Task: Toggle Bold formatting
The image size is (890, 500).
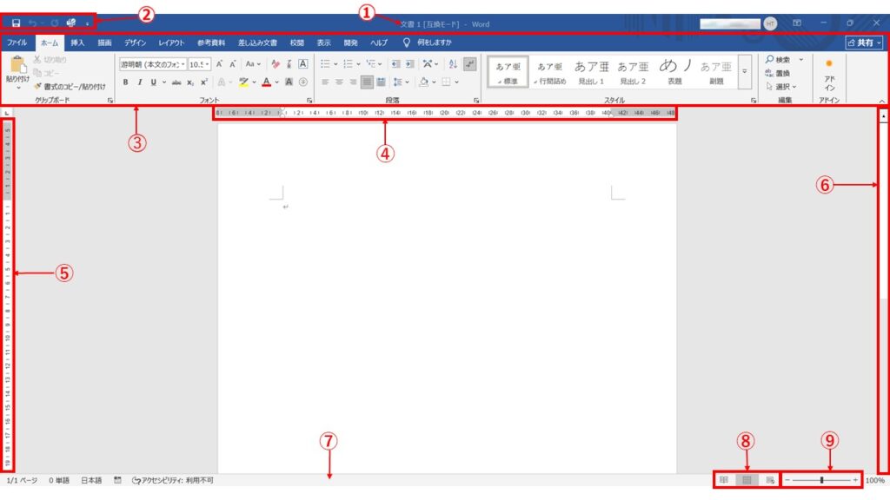Action: click(x=125, y=82)
